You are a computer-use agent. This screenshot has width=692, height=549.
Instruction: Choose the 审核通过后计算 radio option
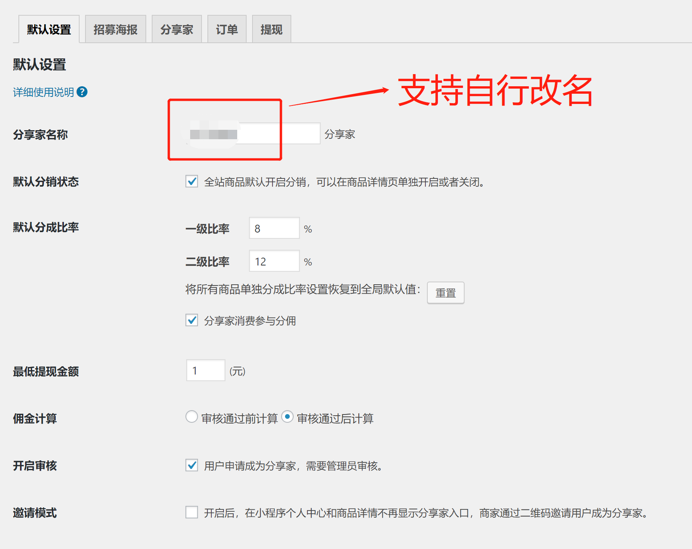click(x=287, y=416)
